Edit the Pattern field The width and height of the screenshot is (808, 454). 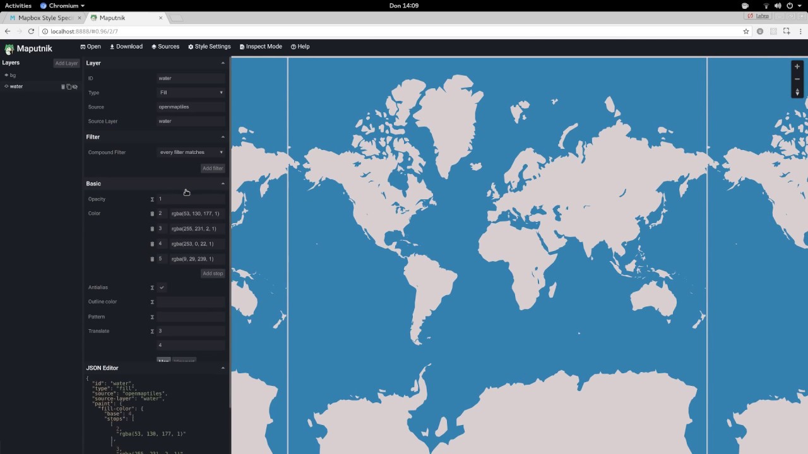tap(191, 317)
